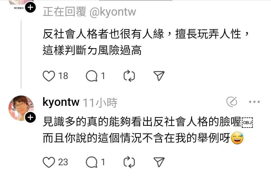Like the reply with 18 likes

tap(49, 76)
